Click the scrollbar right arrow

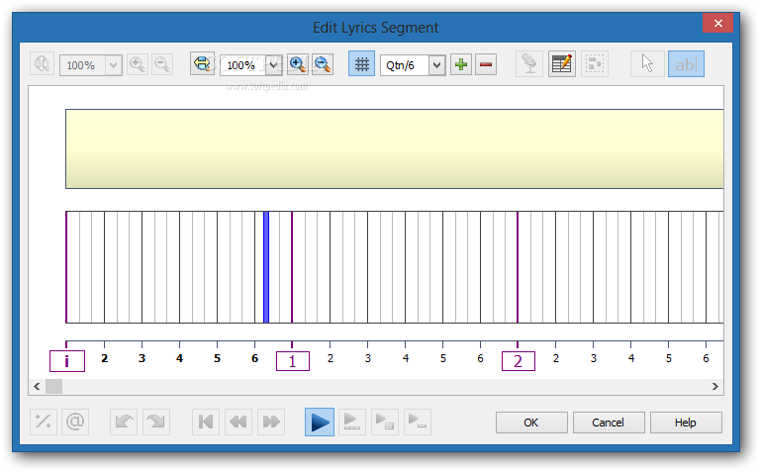[x=715, y=386]
